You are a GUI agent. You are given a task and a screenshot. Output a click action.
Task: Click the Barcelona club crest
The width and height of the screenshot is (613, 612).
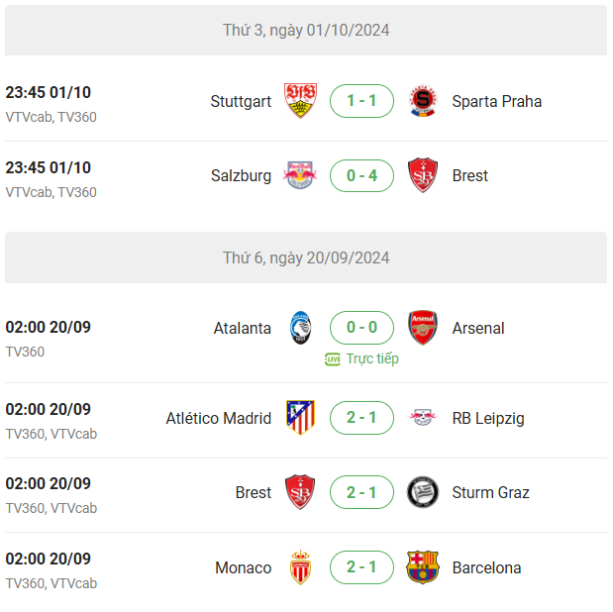tap(423, 567)
